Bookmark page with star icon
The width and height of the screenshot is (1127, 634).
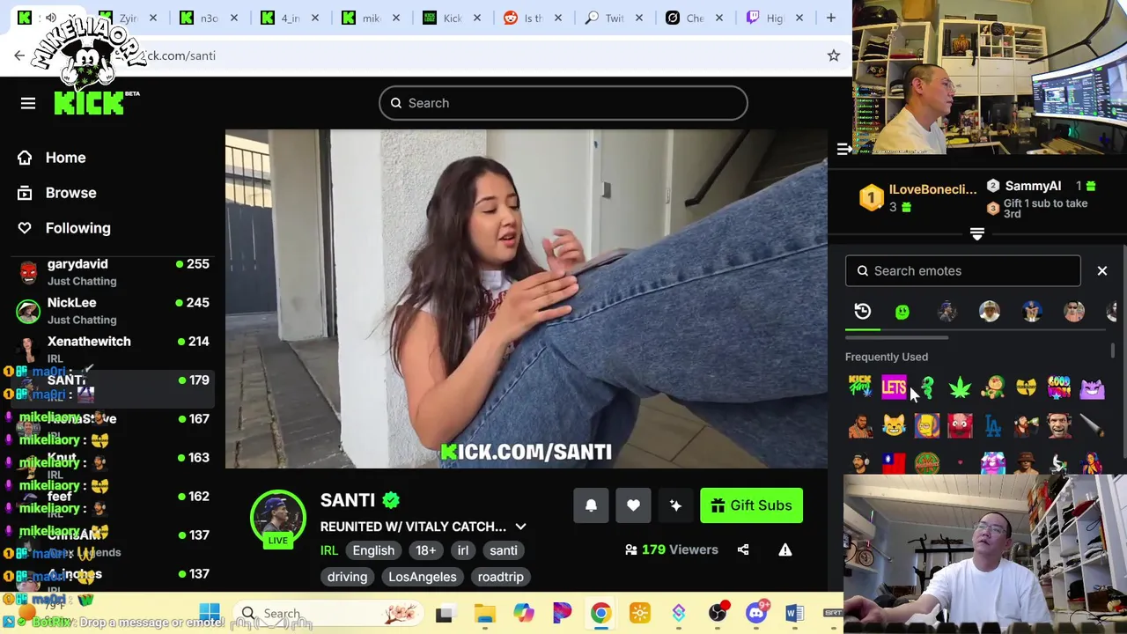click(x=833, y=55)
